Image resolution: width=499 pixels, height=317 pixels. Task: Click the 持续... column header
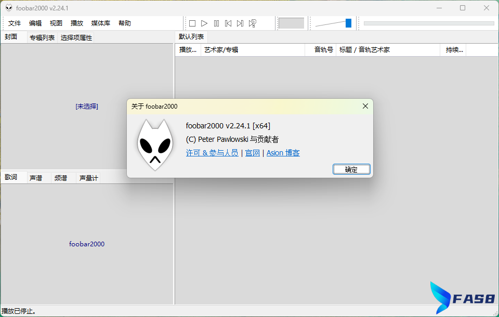tap(453, 50)
